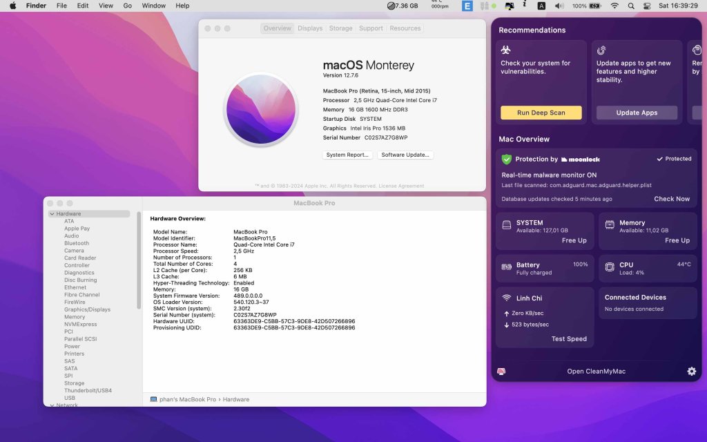Click the keyboard input source A icon
This screenshot has height=442, width=707.
coord(541,6)
